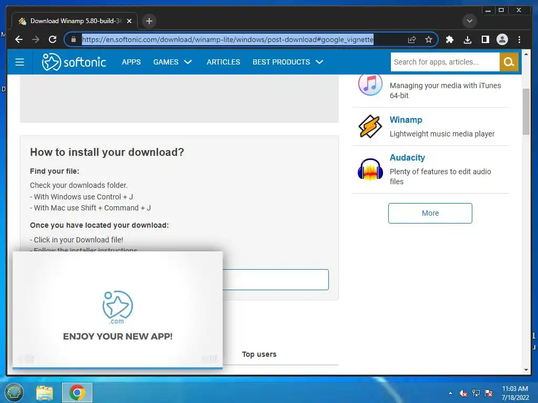Open the Action Center flag icon
The width and height of the screenshot is (538, 403).
(489, 393)
